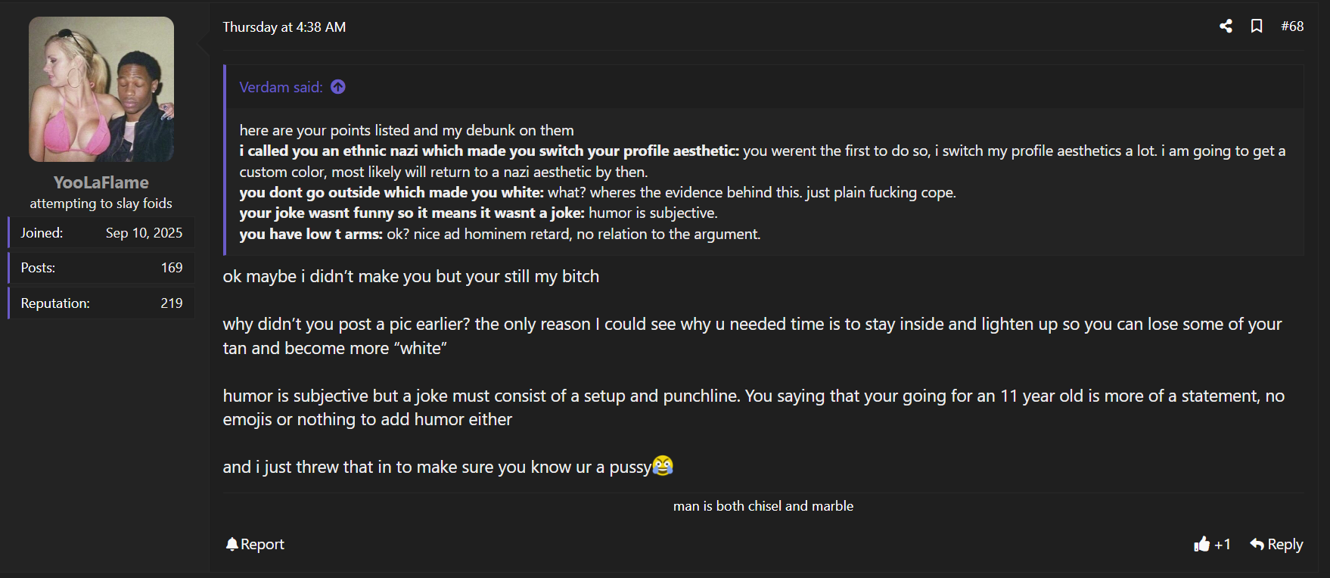Screen dimensions: 1330x578
Task: Like the post with the thumbs-up icon
Action: (x=1201, y=544)
